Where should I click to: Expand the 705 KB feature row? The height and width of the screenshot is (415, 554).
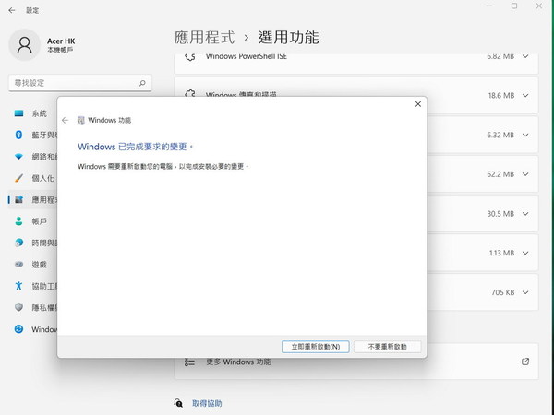pos(525,292)
